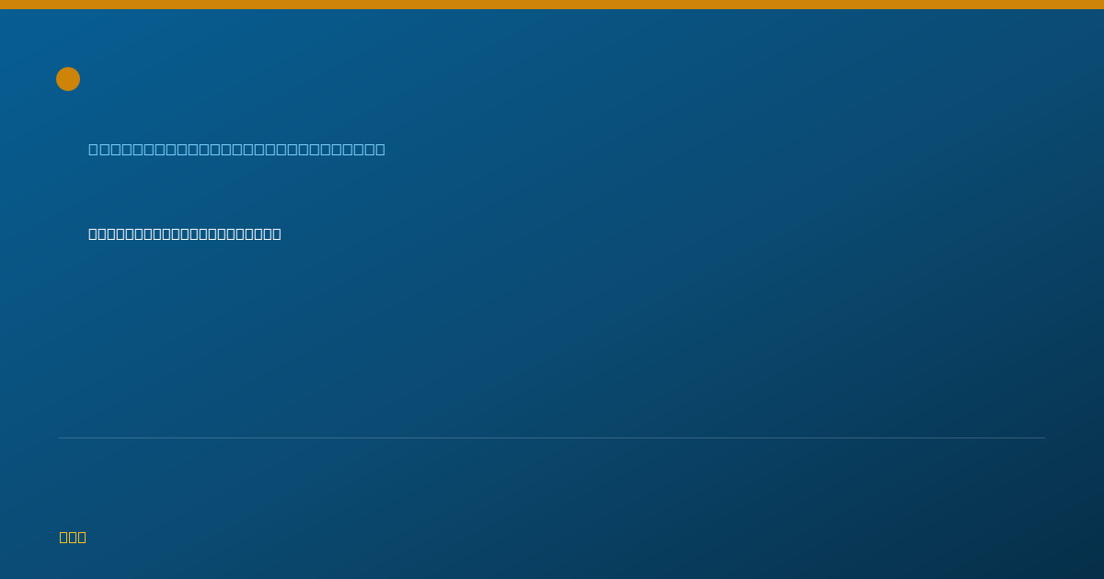Screen dimensions: 1104x579
Task: Click the orange circle icon
Action: click(68, 79)
